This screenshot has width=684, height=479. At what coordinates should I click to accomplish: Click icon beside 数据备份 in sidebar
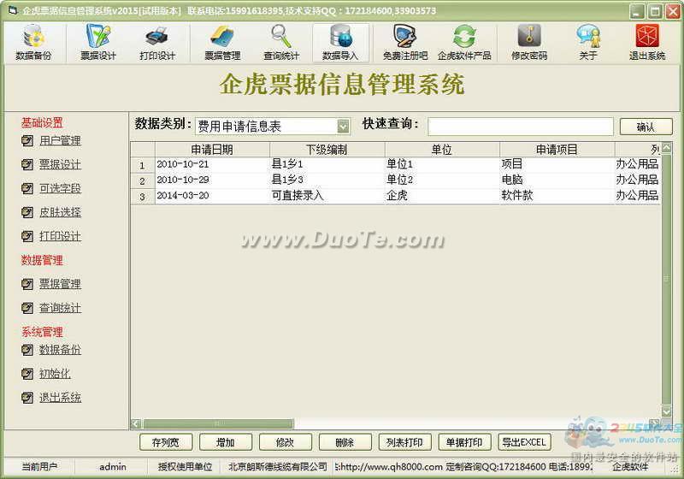click(27, 350)
